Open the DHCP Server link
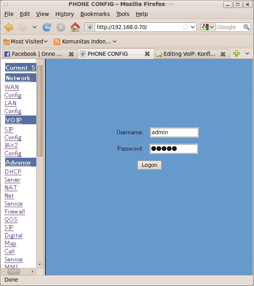The image size is (254, 286). point(13,176)
